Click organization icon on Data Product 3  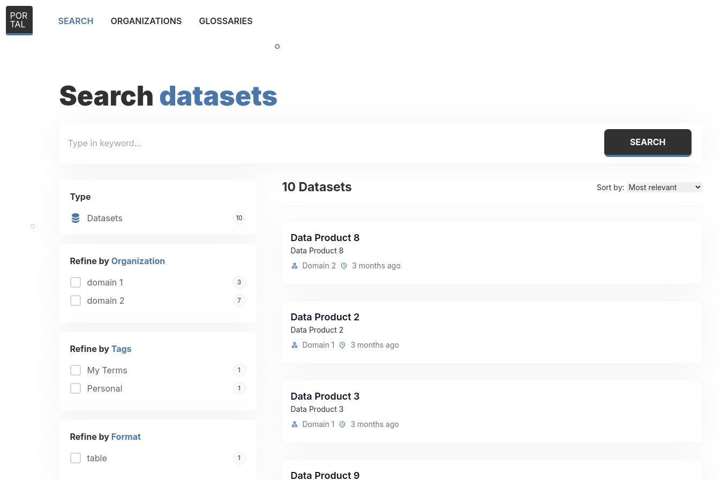point(294,424)
